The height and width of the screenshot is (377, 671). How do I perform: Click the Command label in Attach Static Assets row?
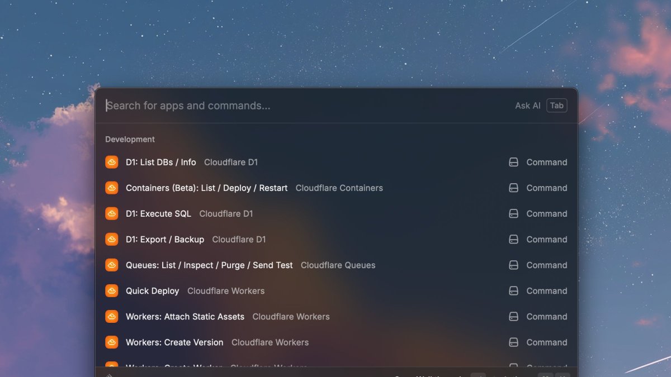click(547, 316)
